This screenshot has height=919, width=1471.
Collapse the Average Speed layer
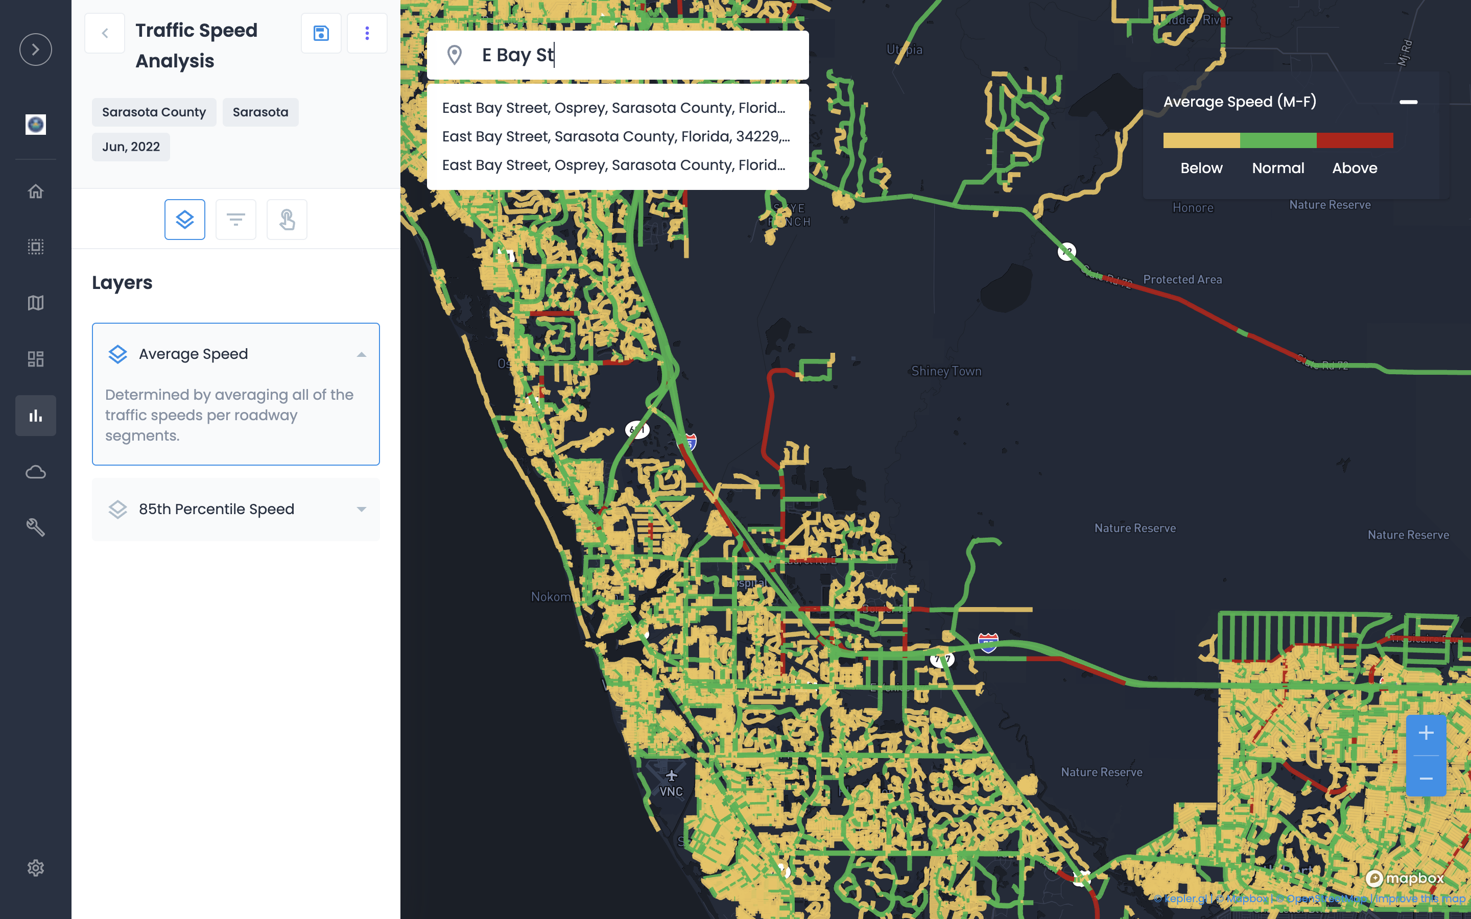(x=361, y=354)
